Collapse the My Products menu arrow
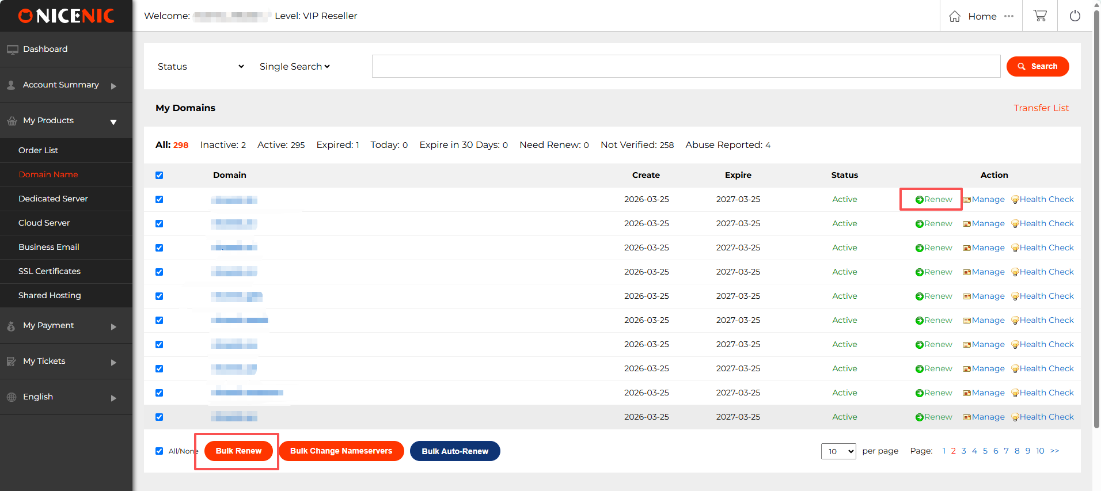Image resolution: width=1101 pixels, height=491 pixels. pos(113,122)
